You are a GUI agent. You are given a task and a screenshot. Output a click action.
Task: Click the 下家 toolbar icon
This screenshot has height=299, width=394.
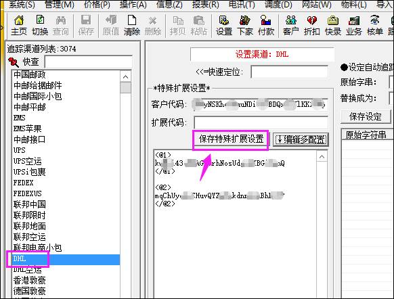coord(245,25)
